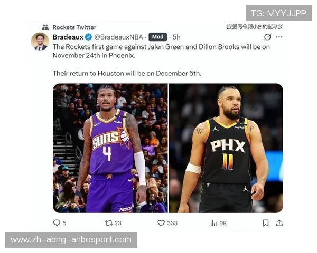Screen dimensions: 317x253
Task: Open the view analytics bar chart icon
Action: click(213, 223)
